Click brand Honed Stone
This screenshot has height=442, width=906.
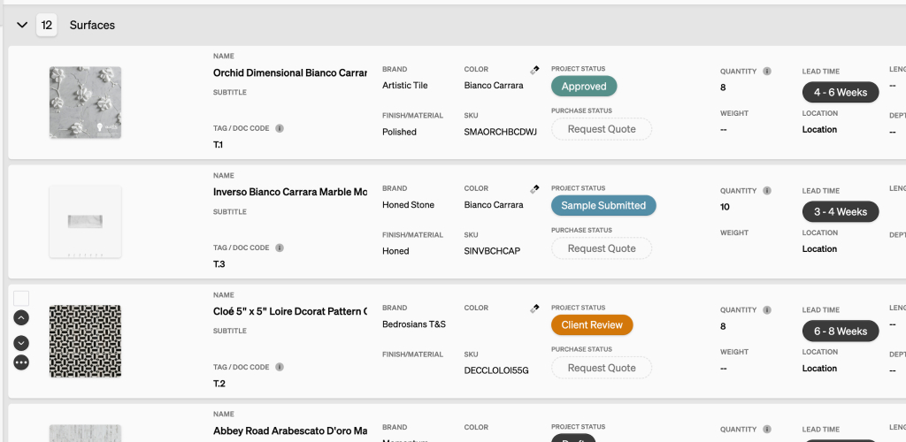409,205
